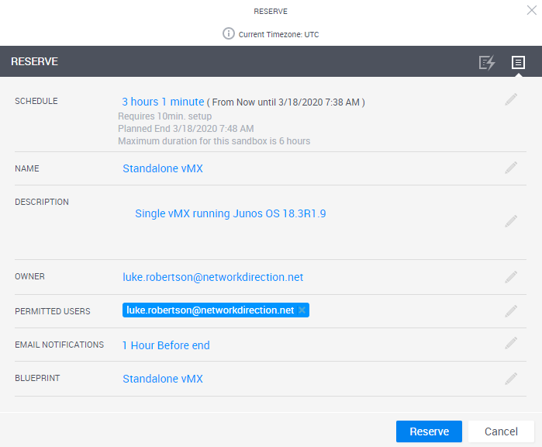Click the Cancel button
542x447 pixels.
(501, 431)
